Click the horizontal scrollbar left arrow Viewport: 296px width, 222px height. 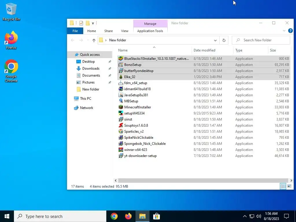116,180
